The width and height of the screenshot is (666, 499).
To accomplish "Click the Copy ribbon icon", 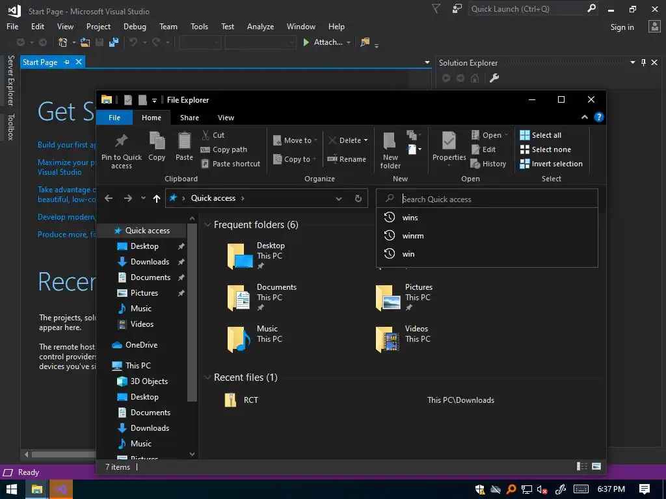I will click(157, 140).
